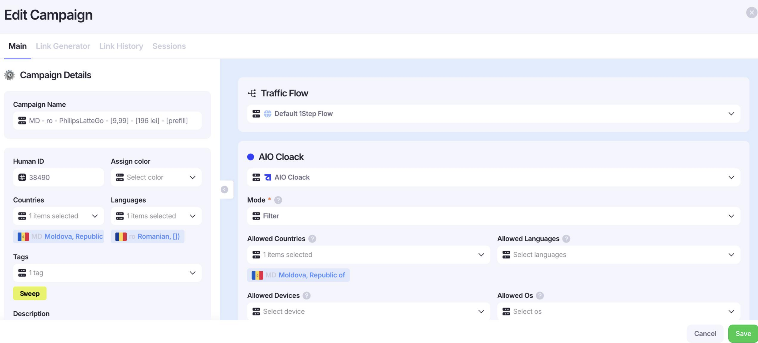Open the Allowed Languages dropdown
The image size is (758, 343).
[x=619, y=255]
